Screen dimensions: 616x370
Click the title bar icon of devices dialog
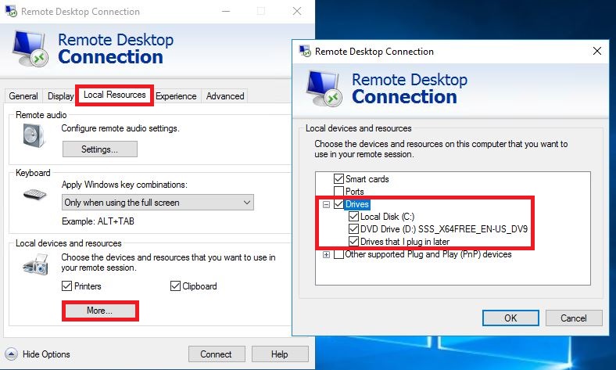coord(305,52)
